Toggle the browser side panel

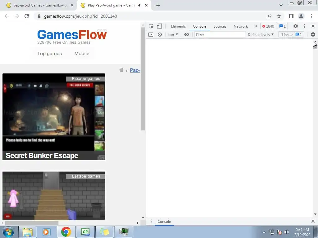[291, 16]
